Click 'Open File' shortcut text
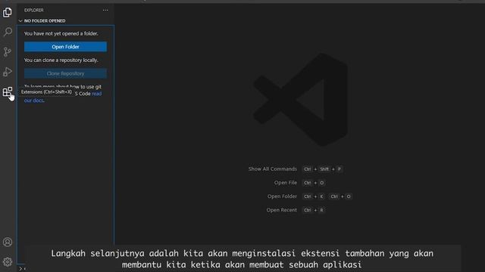The image size is (485, 272). click(x=285, y=183)
